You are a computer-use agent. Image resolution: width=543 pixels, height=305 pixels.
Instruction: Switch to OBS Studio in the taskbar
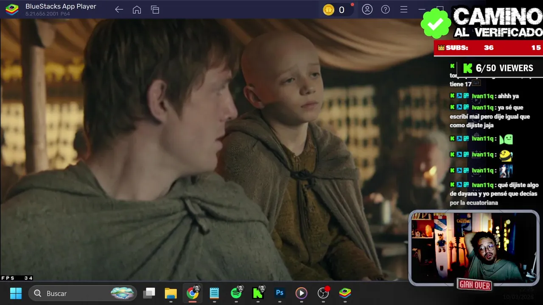pos(323,293)
